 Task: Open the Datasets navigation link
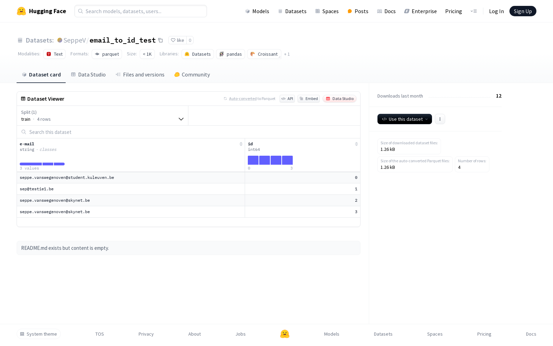292,11
